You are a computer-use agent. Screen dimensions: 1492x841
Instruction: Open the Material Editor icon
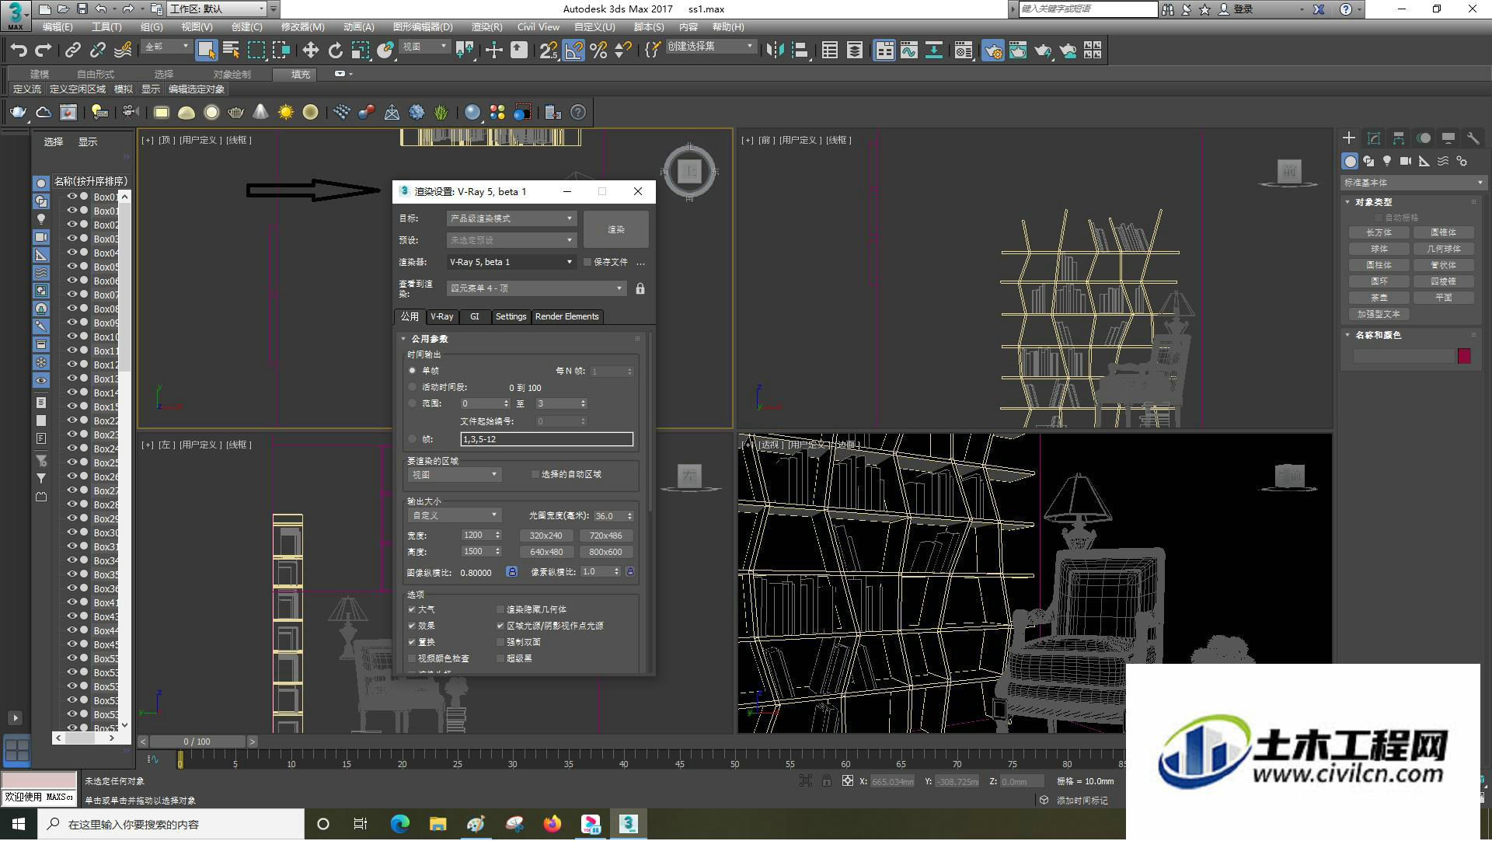[964, 51]
